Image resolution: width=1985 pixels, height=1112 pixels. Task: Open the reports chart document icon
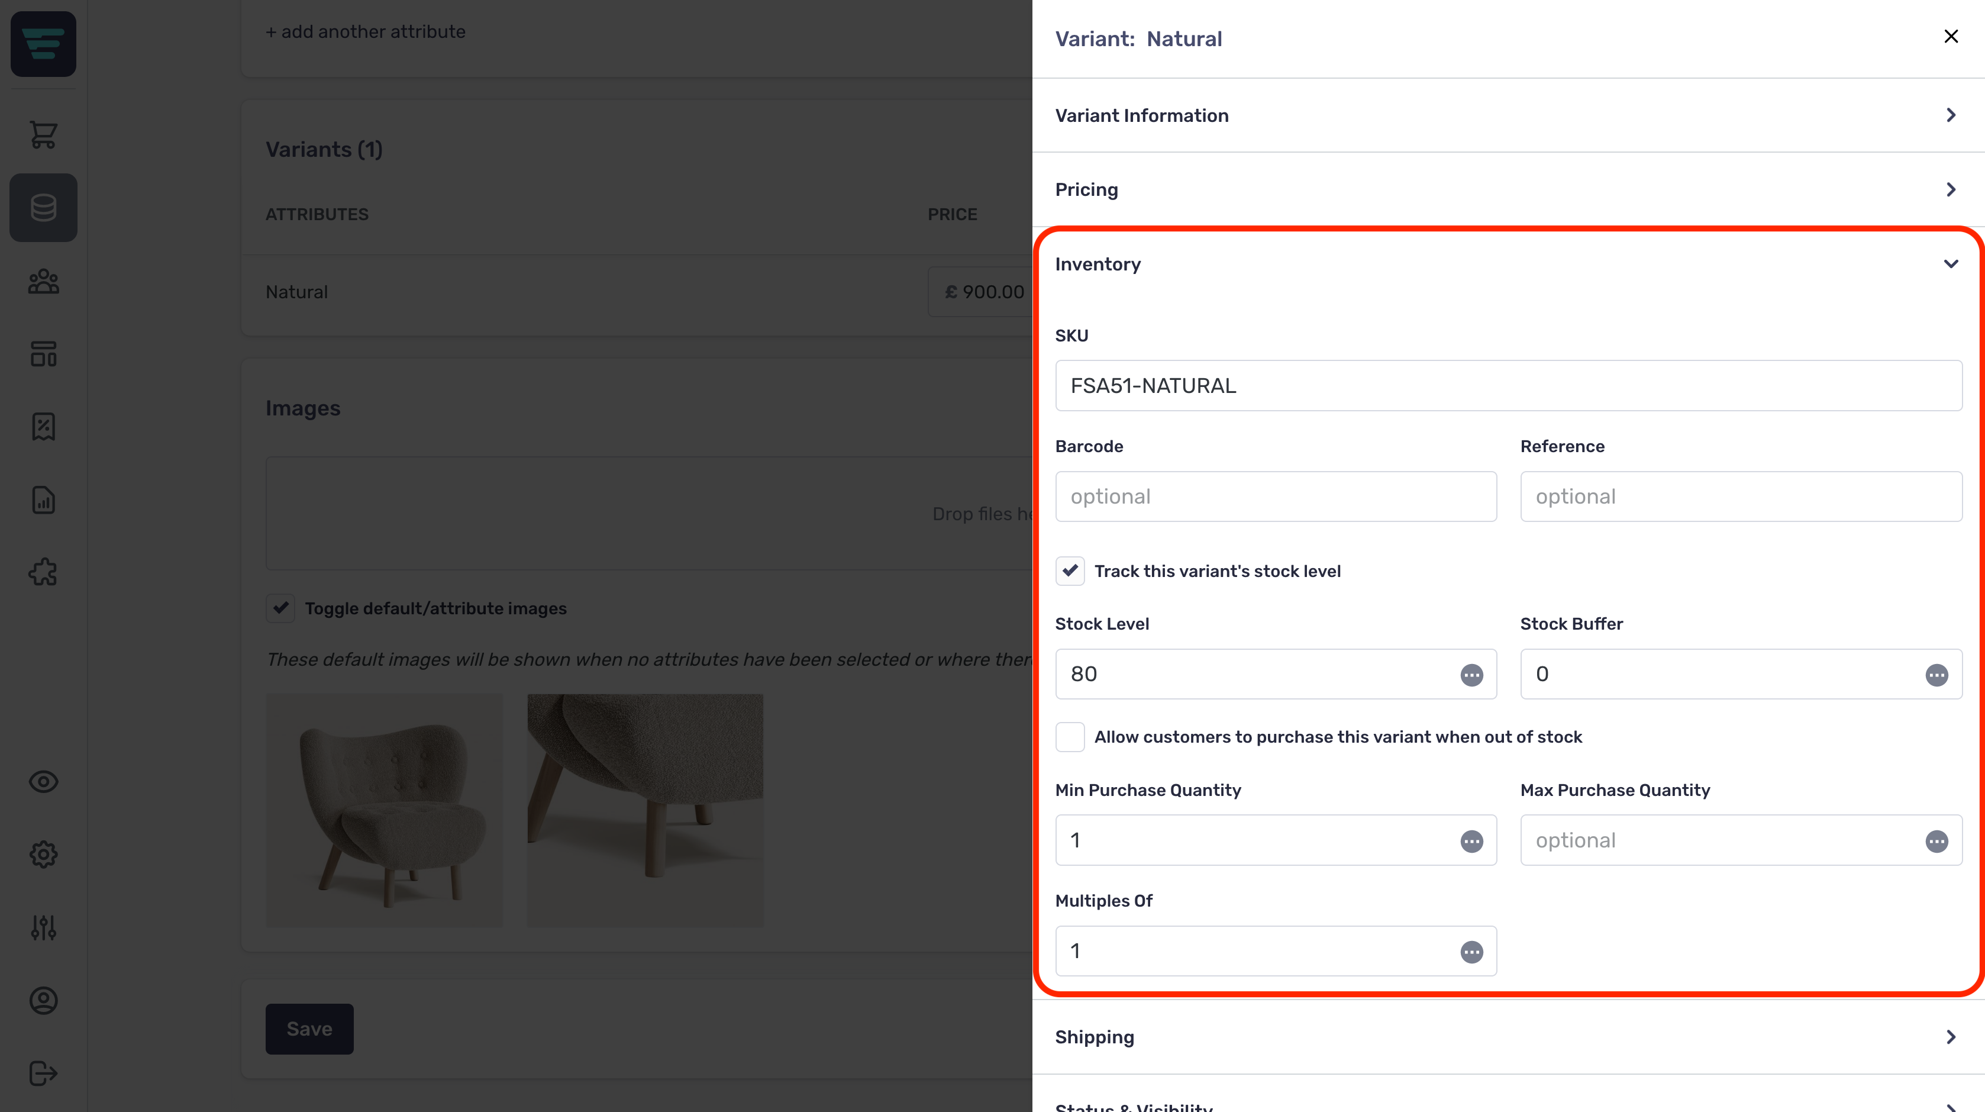tap(43, 500)
